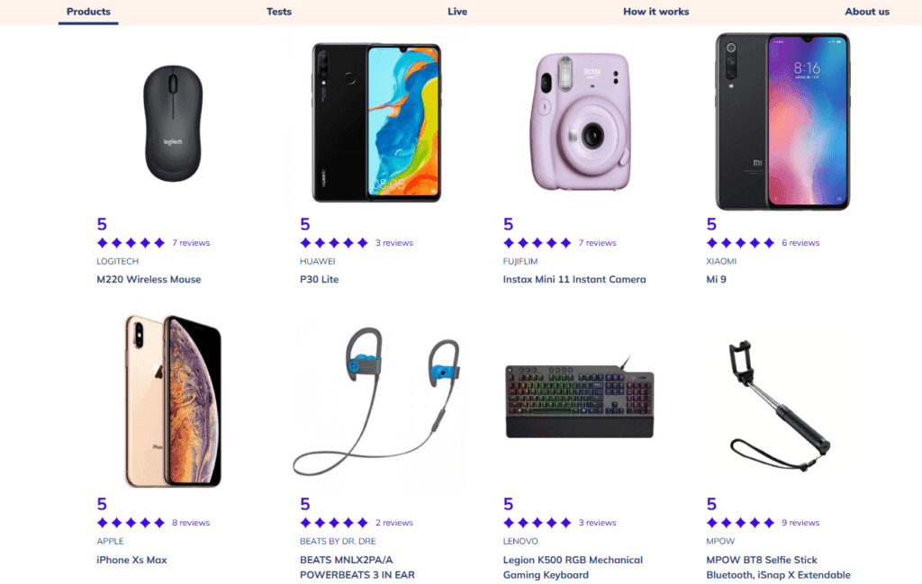Switch to the Live tab
The height and width of the screenshot is (584, 922).
tap(457, 12)
